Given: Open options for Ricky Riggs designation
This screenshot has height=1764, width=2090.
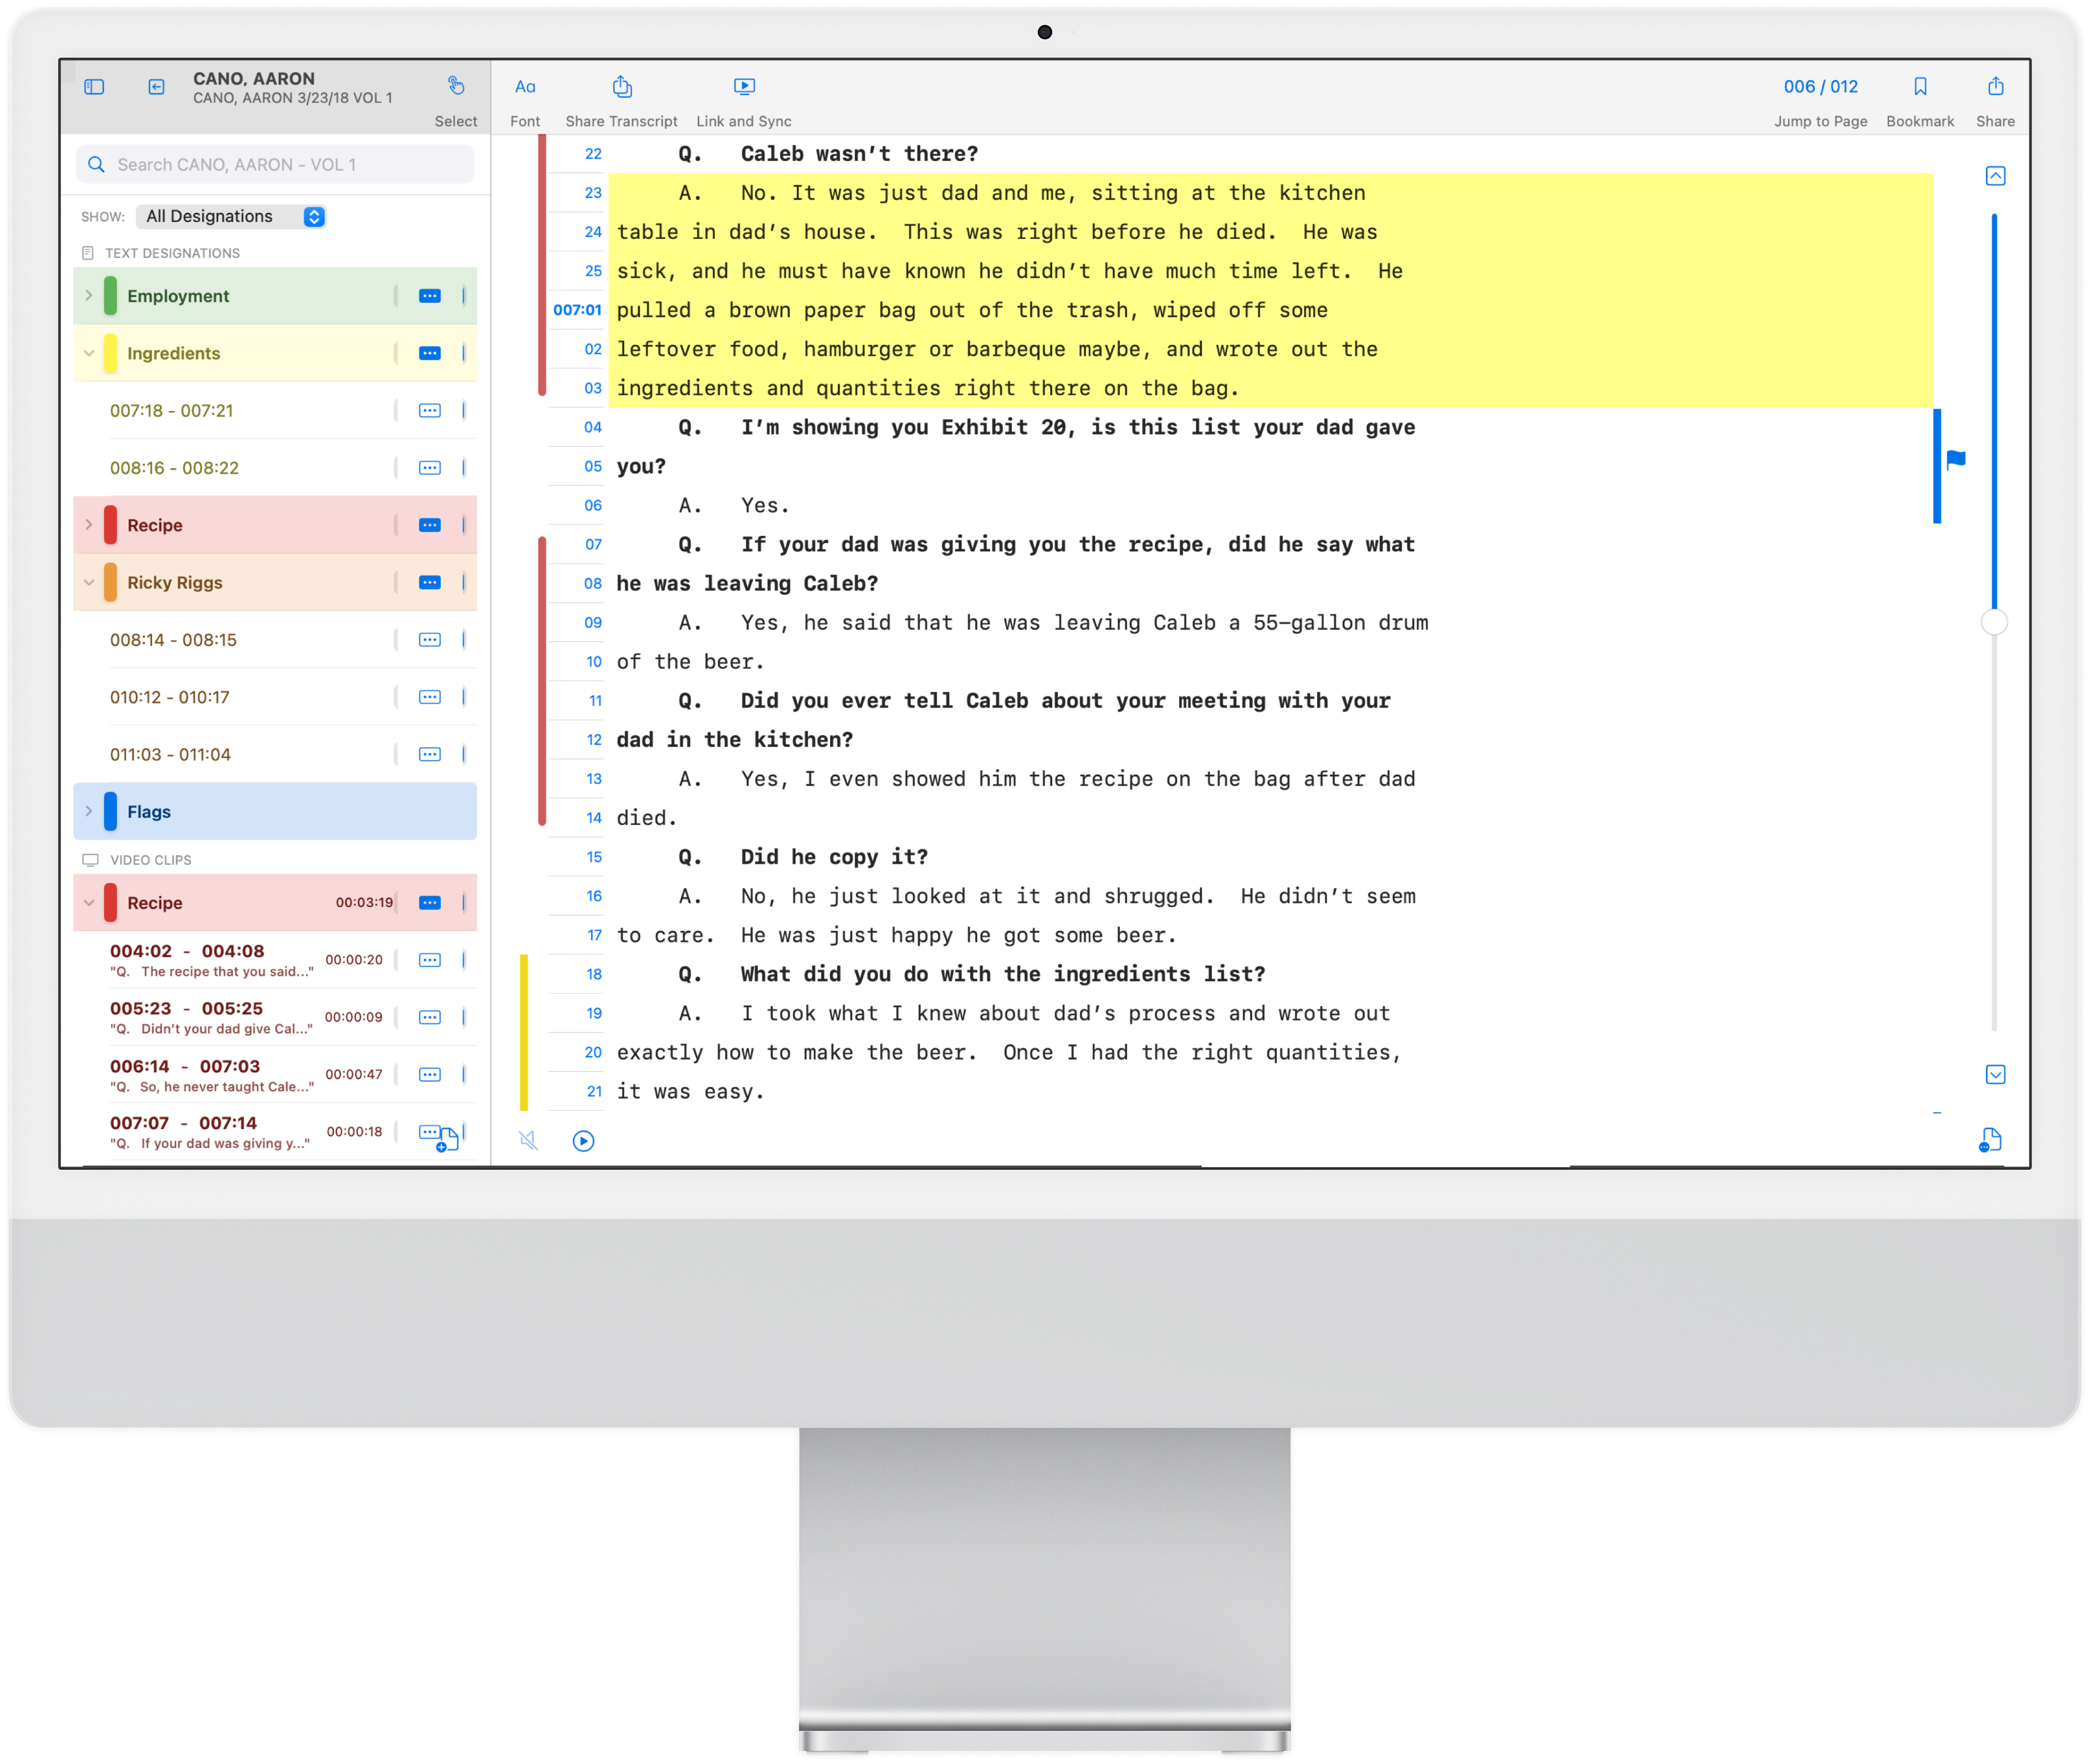Looking at the screenshot, I should [x=429, y=582].
